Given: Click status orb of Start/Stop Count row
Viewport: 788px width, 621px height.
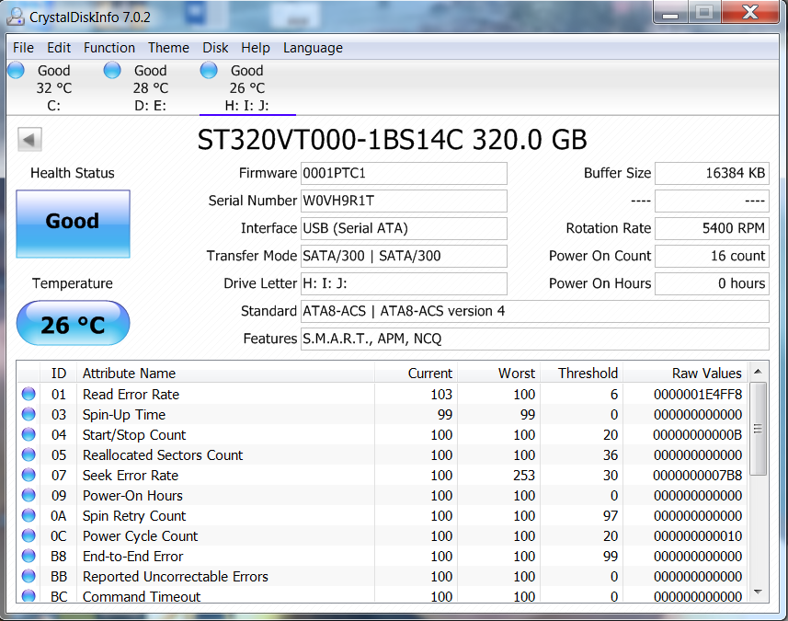Looking at the screenshot, I should (29, 434).
